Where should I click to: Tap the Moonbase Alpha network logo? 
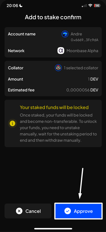(x=61, y=51)
